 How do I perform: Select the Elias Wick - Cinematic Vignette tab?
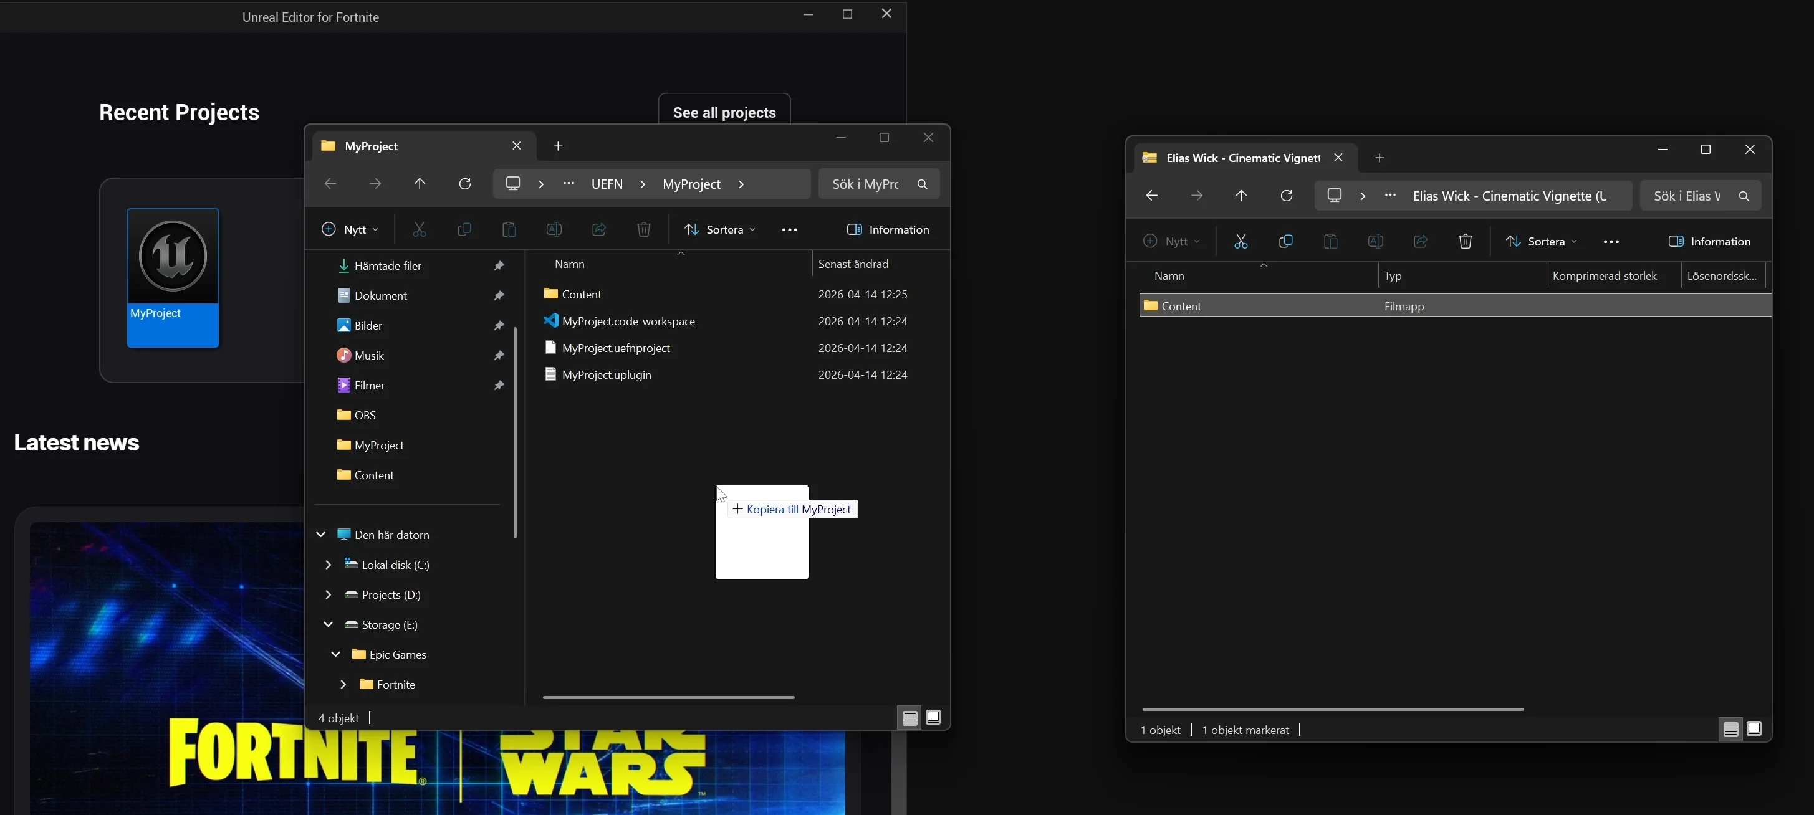1245,158
